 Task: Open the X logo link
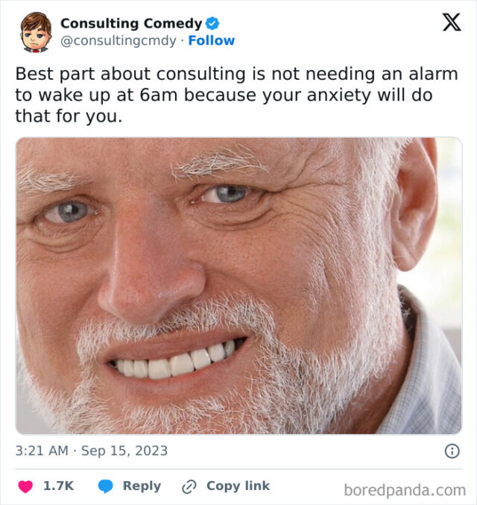tap(451, 22)
